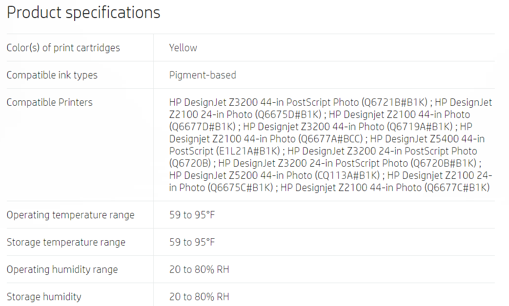This screenshot has width=509, height=306.
Task: Click the 'Color(s) of print cartridges' label
Action: pyautogui.click(x=63, y=48)
